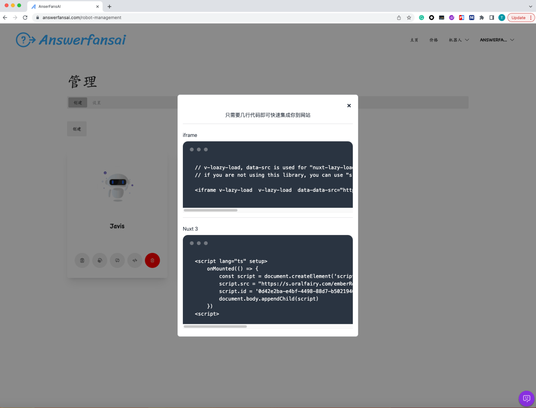The width and height of the screenshot is (536, 408).
Task: Click the database sync icon on Javis card
Action: (100, 260)
